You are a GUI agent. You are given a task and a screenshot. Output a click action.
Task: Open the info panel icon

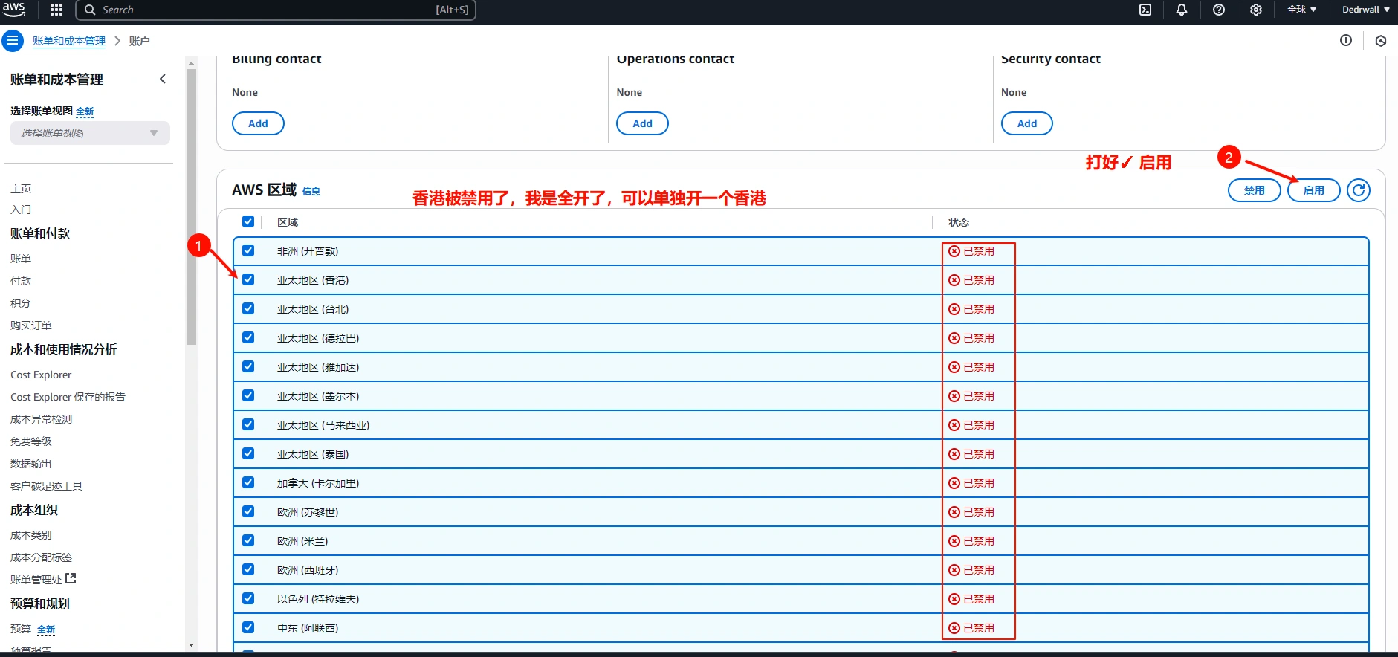(1346, 41)
